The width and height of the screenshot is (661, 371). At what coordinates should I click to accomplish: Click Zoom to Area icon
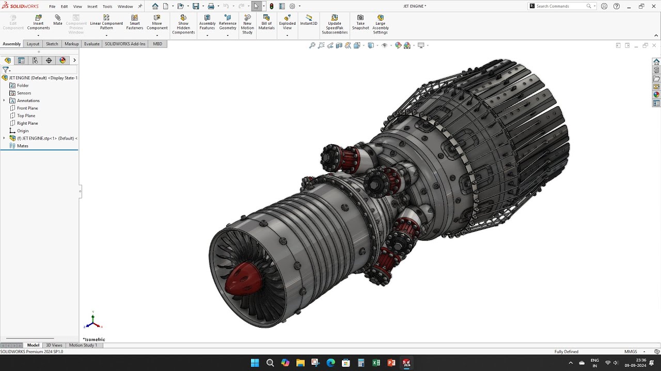tap(321, 45)
